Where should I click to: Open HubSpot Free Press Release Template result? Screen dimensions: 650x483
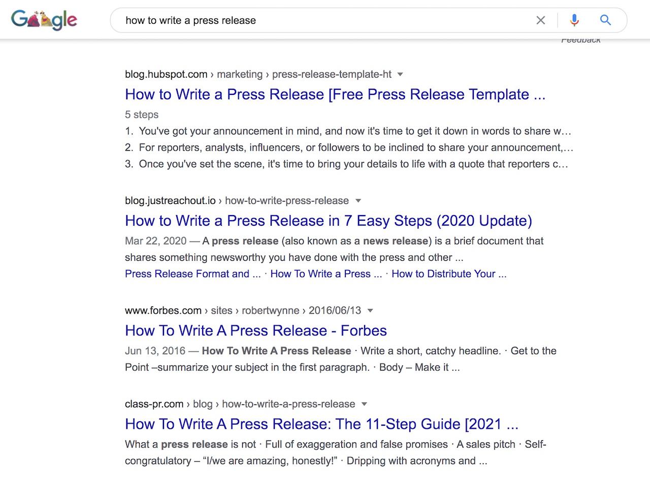pos(335,94)
